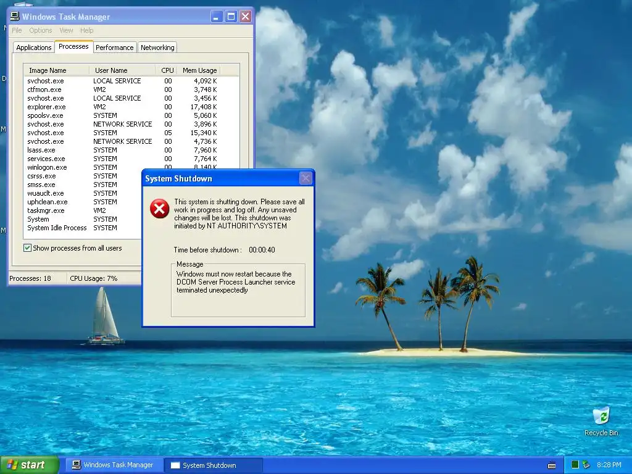Open the Help menu
The width and height of the screenshot is (632, 474).
pyautogui.click(x=86, y=30)
